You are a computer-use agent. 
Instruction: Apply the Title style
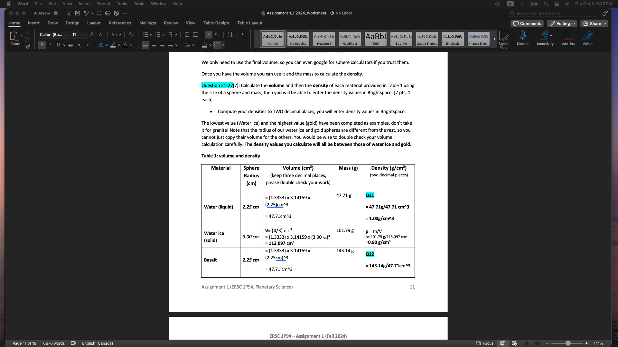coord(375,39)
